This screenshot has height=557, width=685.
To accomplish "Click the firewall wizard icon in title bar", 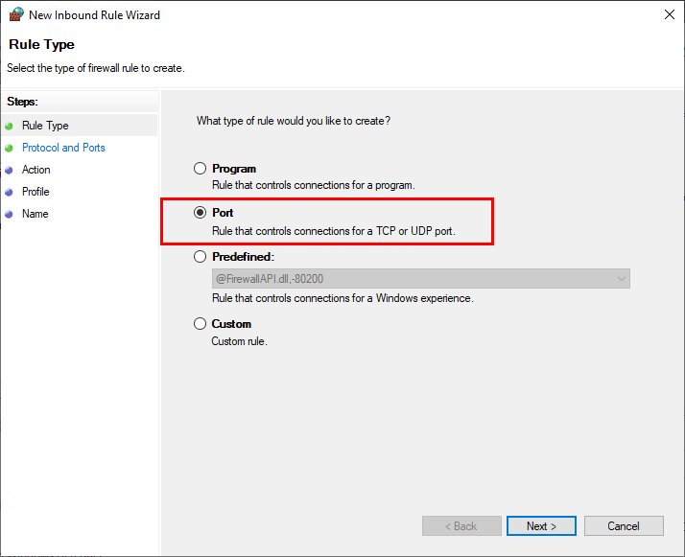I will 16,14.
